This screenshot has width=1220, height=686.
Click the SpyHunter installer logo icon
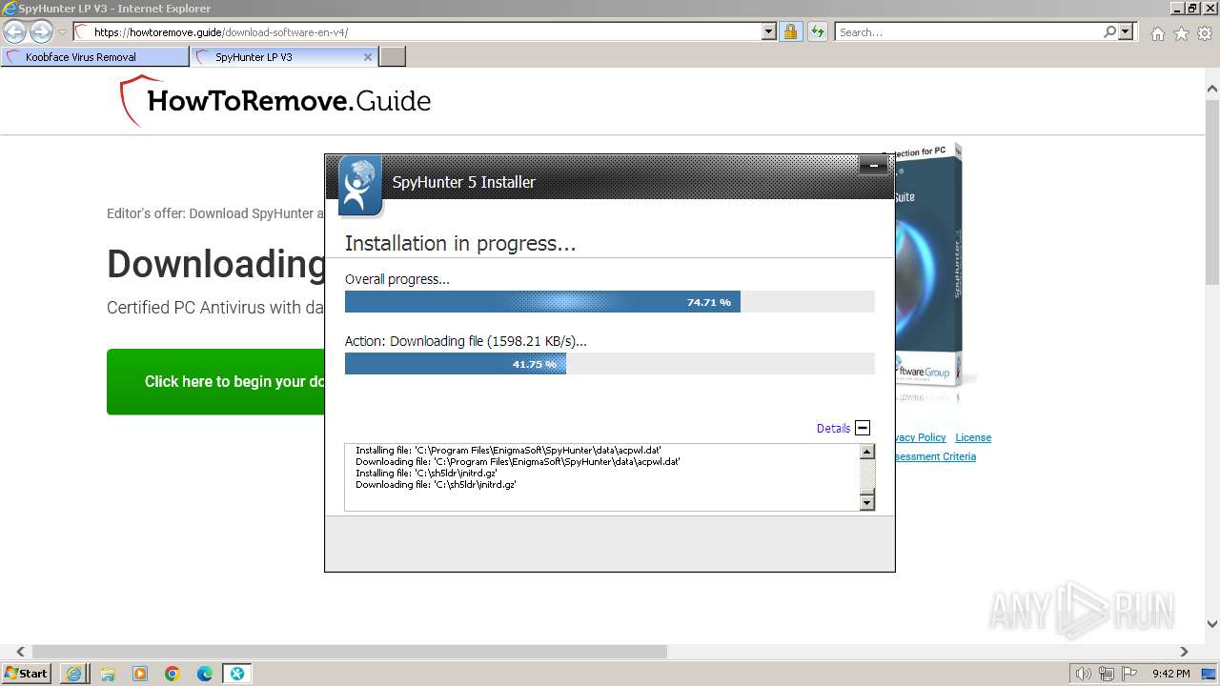[360, 185]
